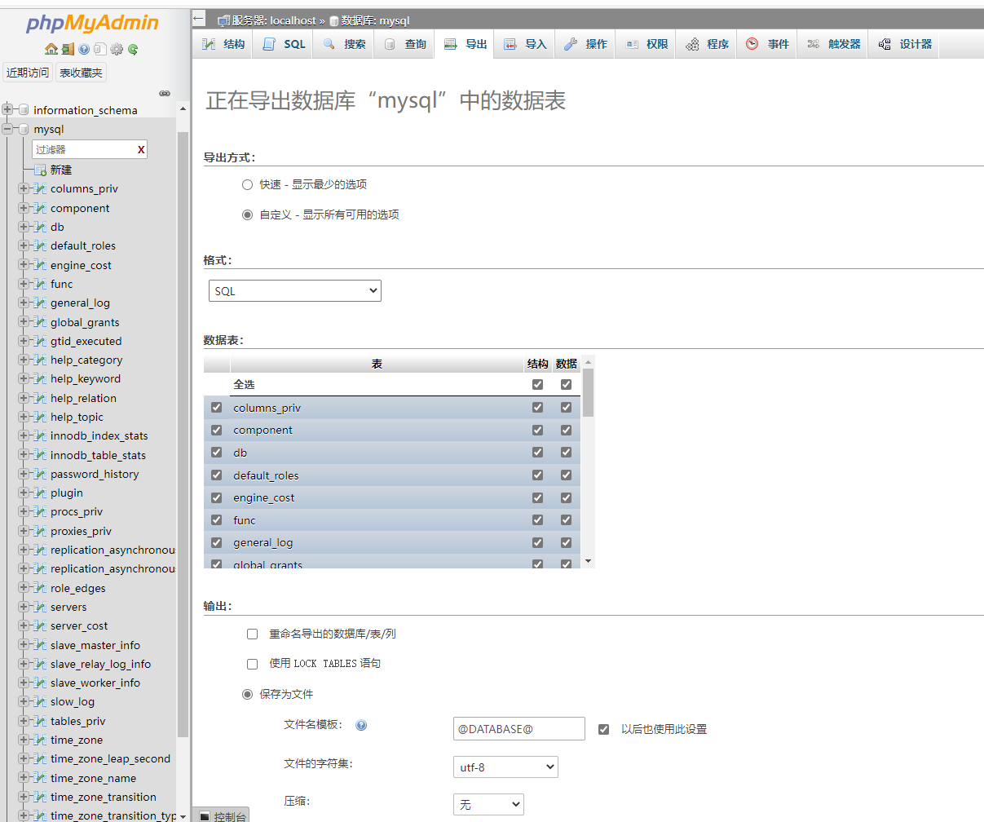The image size is (984, 822).
Task: Enable 重命名导出的数据库/表/列 checkbox
Action: coord(252,634)
